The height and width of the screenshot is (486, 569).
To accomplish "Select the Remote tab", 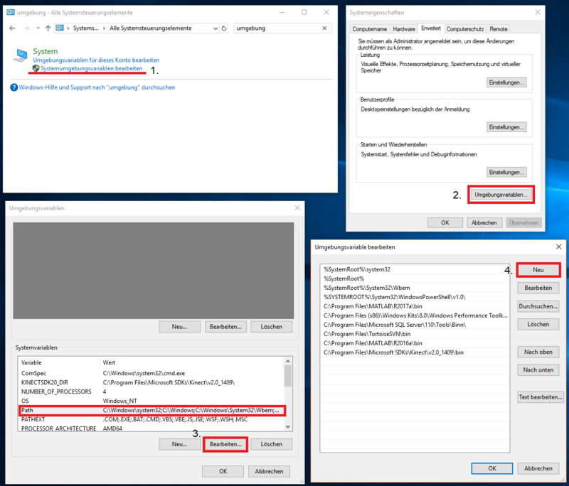I will [x=498, y=29].
